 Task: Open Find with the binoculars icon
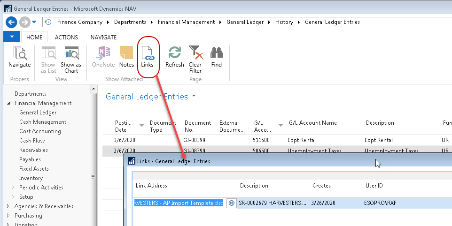(216, 57)
